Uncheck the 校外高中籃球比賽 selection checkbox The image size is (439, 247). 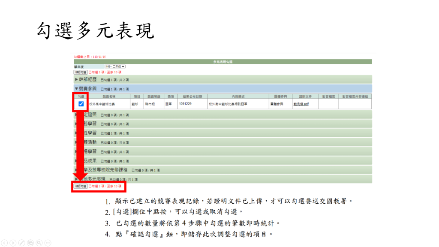click(81, 104)
